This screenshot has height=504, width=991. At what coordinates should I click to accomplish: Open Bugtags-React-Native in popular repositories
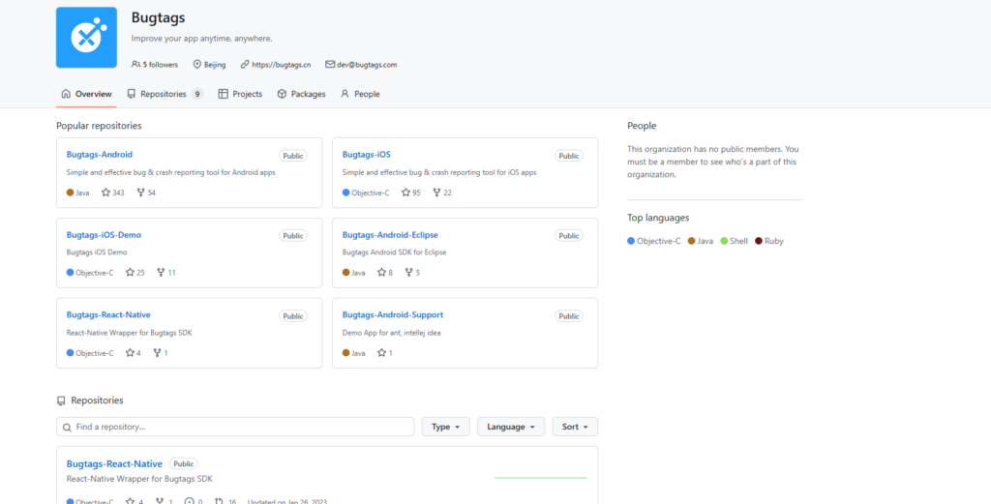pos(108,315)
